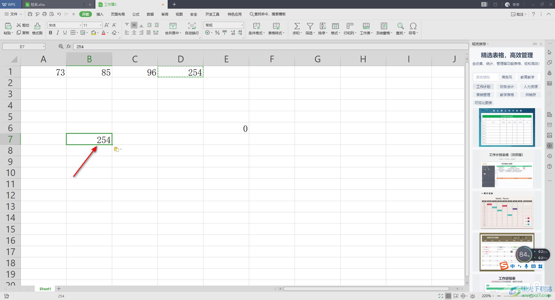Expand the Name Box dropdown B7

[44, 46]
